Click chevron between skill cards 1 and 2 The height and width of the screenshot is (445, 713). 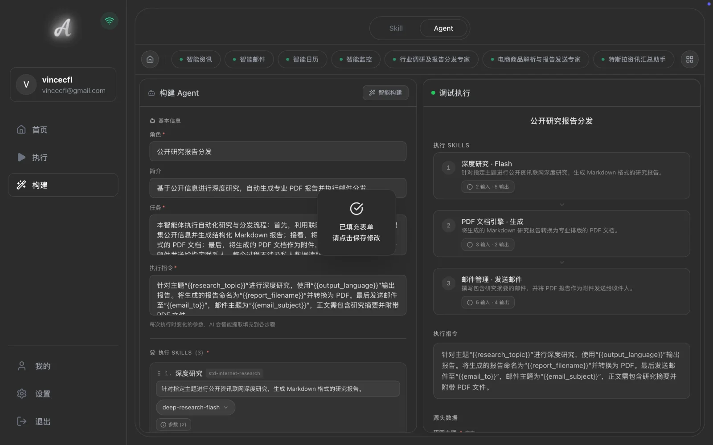(x=561, y=205)
